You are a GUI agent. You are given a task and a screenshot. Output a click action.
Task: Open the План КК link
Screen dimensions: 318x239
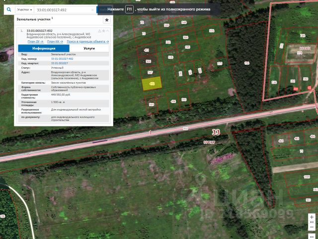[x=55, y=41]
